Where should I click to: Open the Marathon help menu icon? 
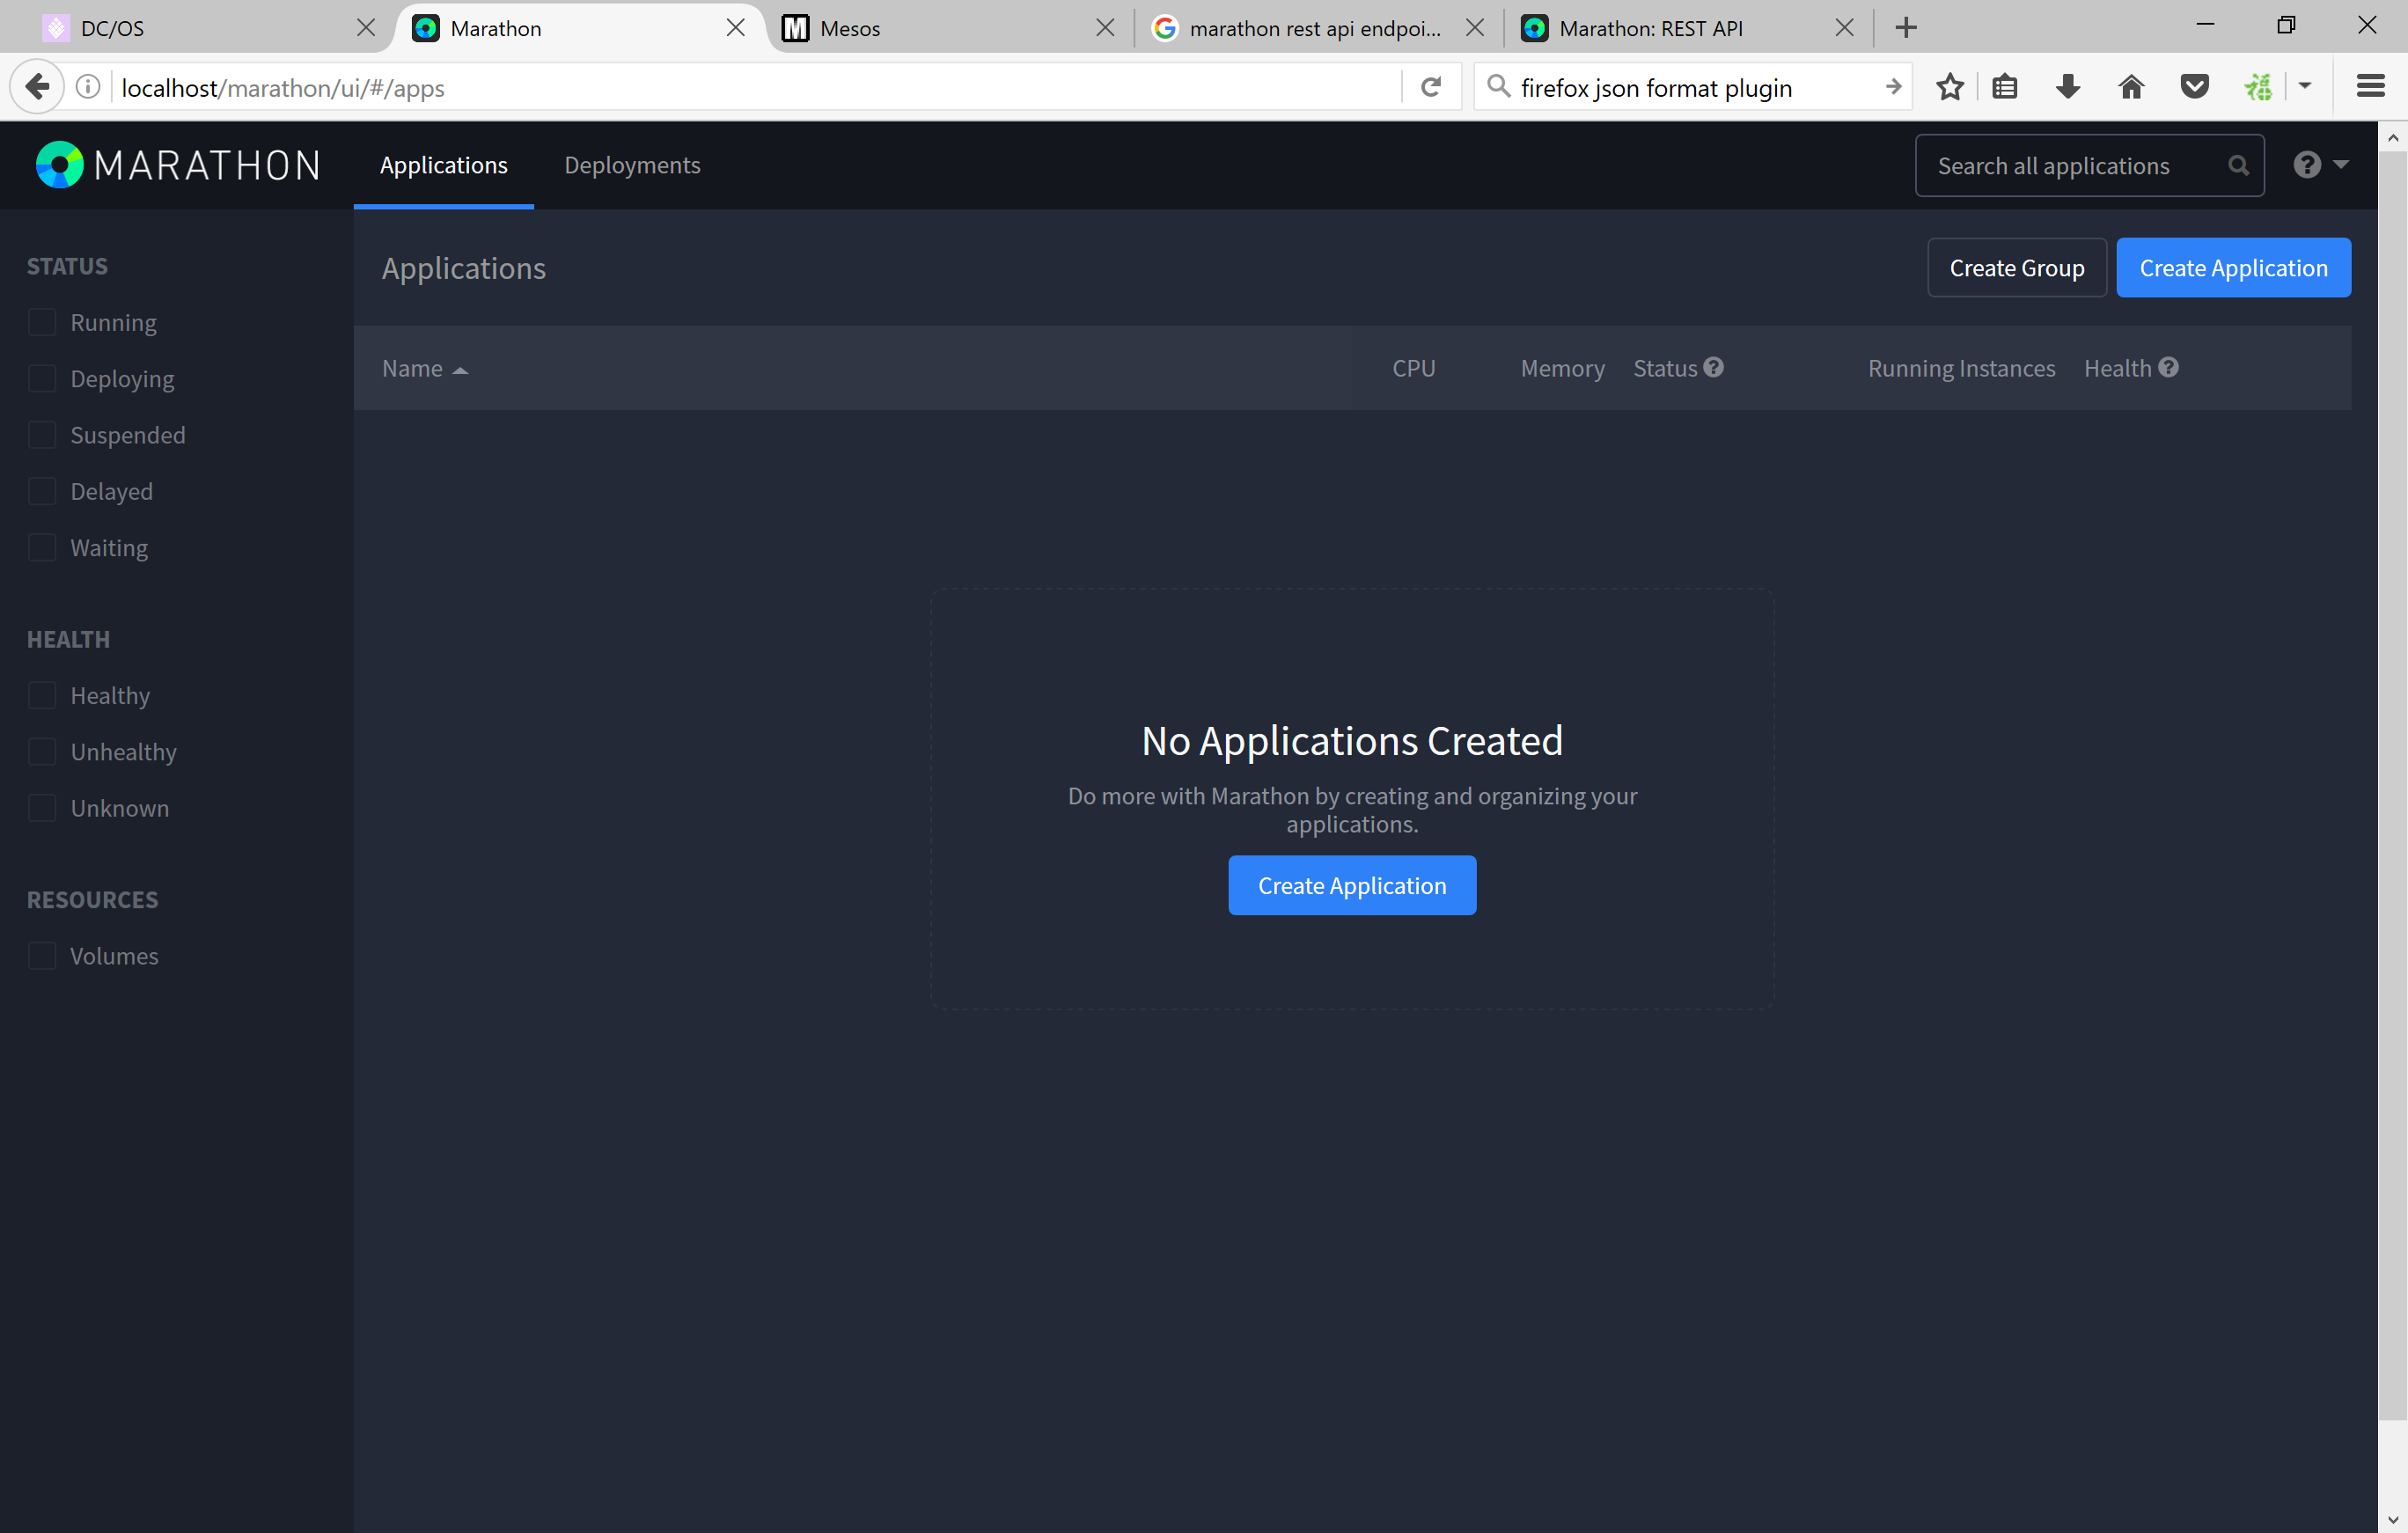(2307, 165)
